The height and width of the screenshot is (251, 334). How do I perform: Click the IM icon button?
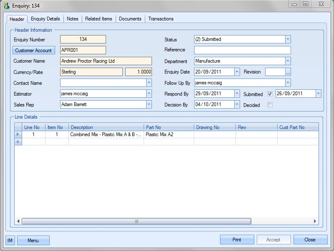click(x=10, y=240)
